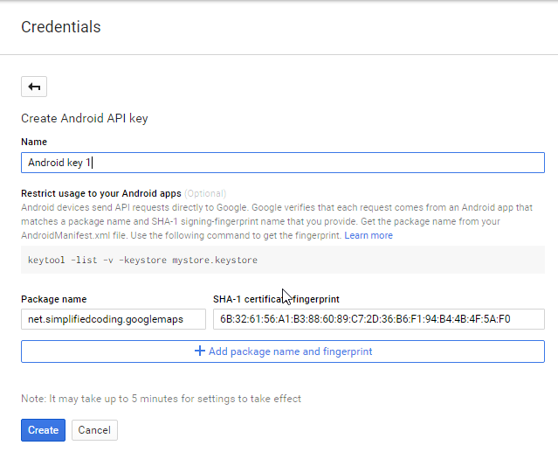Click the Create Android API key title

(x=85, y=118)
